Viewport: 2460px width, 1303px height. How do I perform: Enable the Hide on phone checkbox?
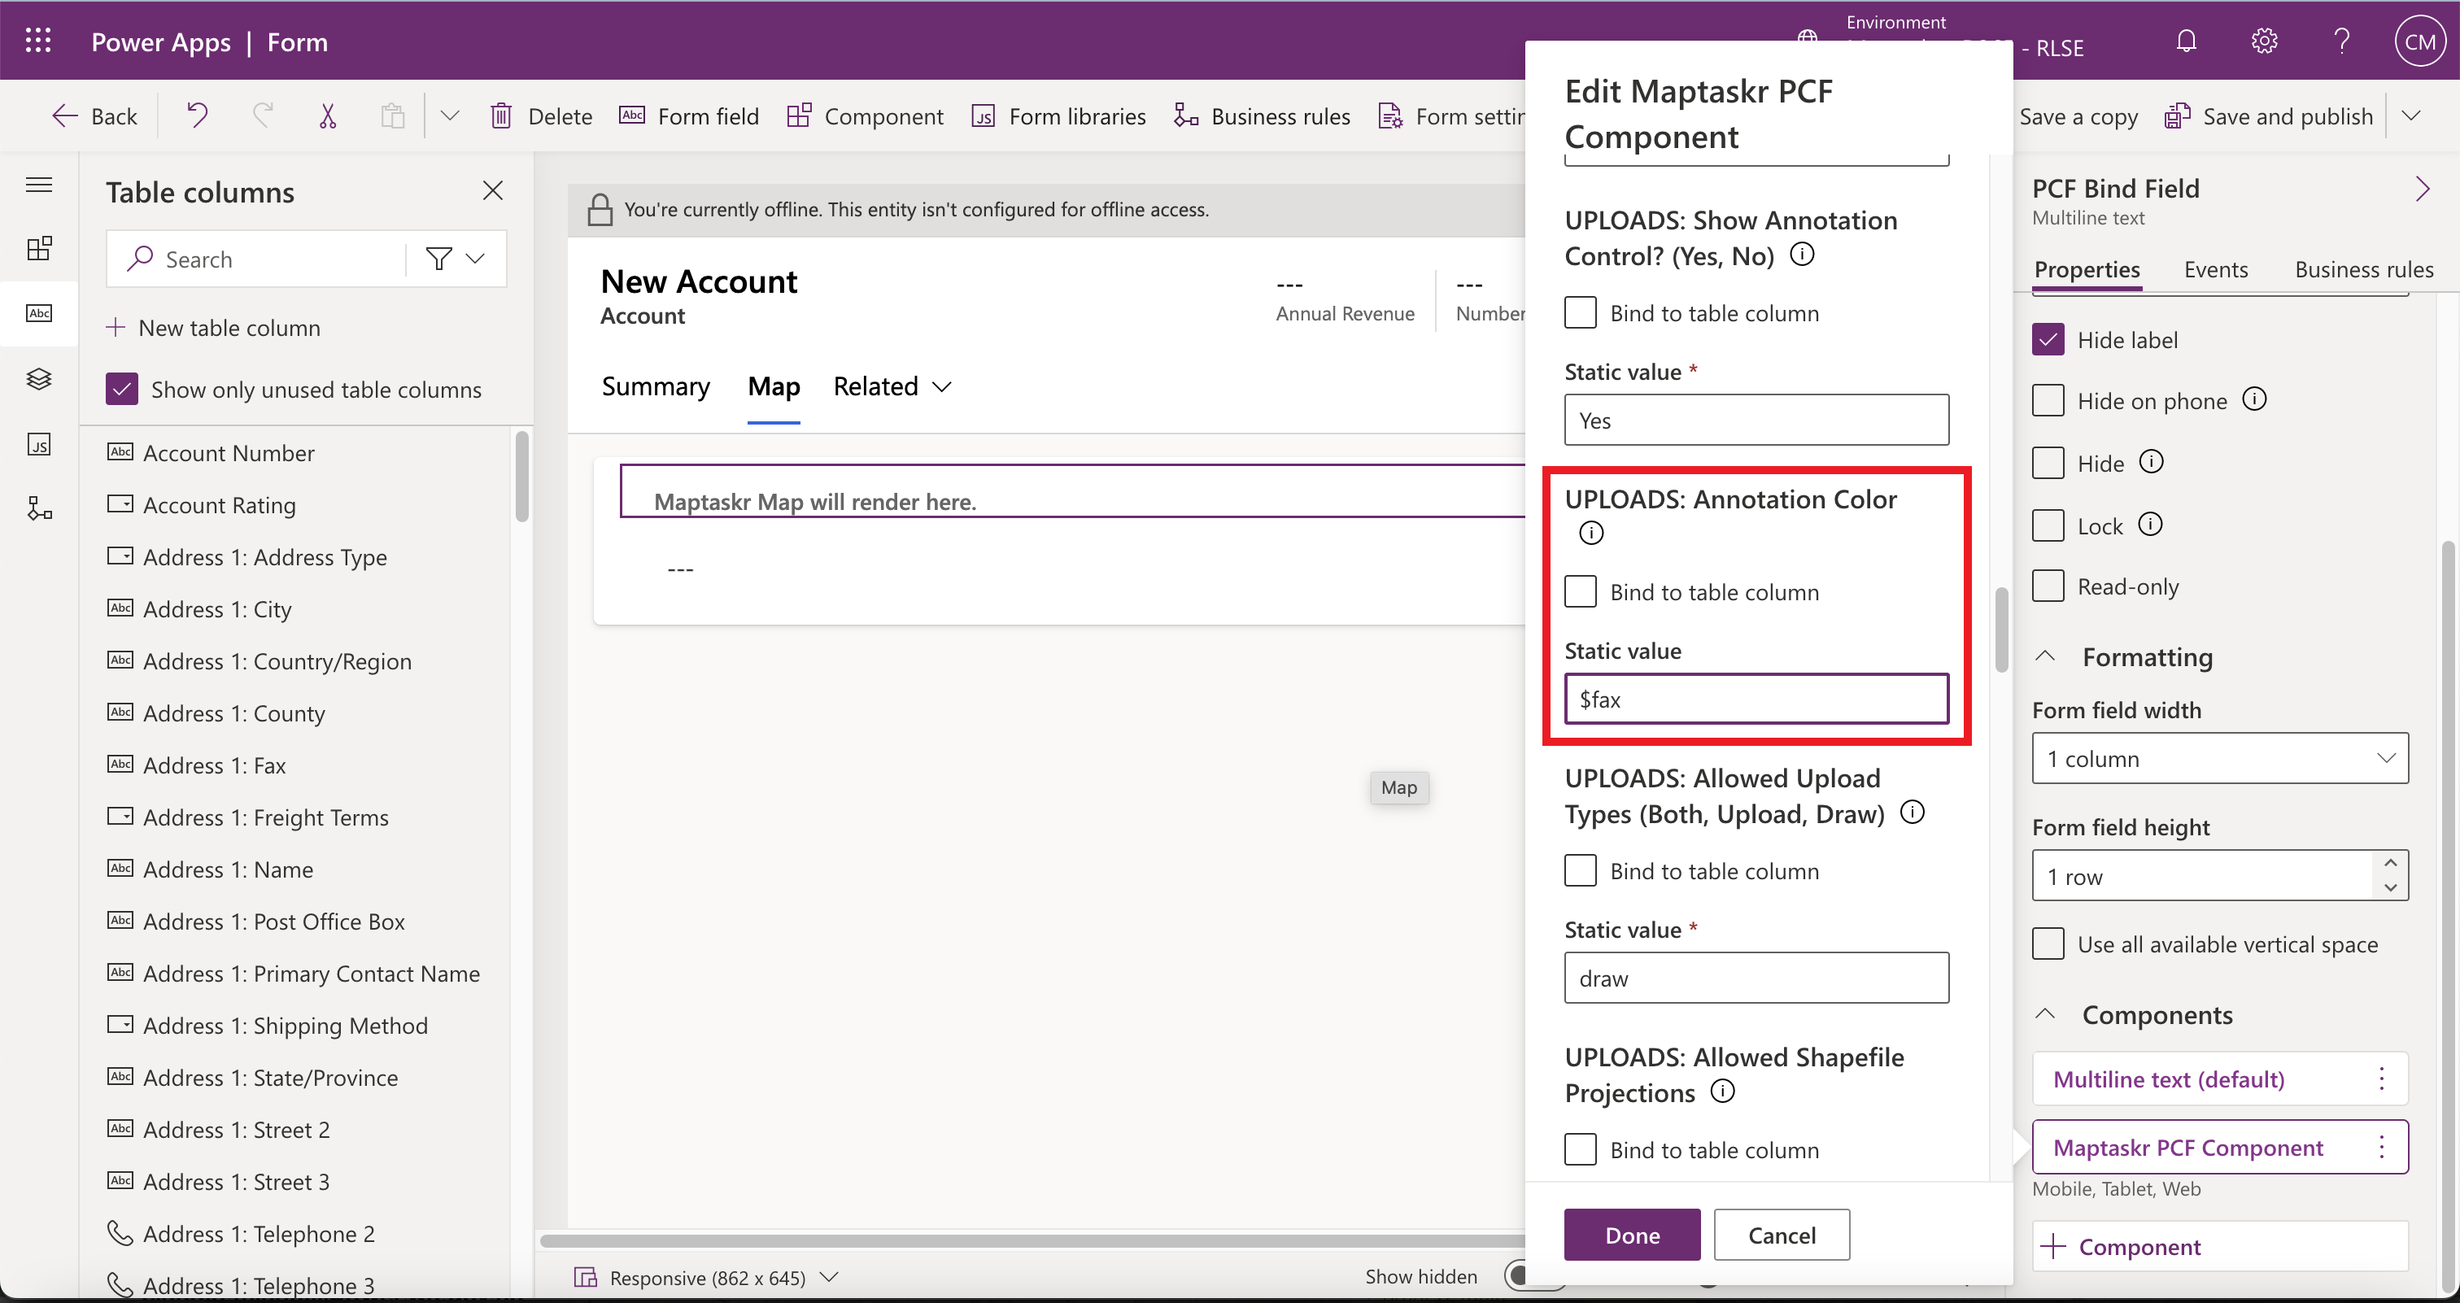(x=2048, y=400)
